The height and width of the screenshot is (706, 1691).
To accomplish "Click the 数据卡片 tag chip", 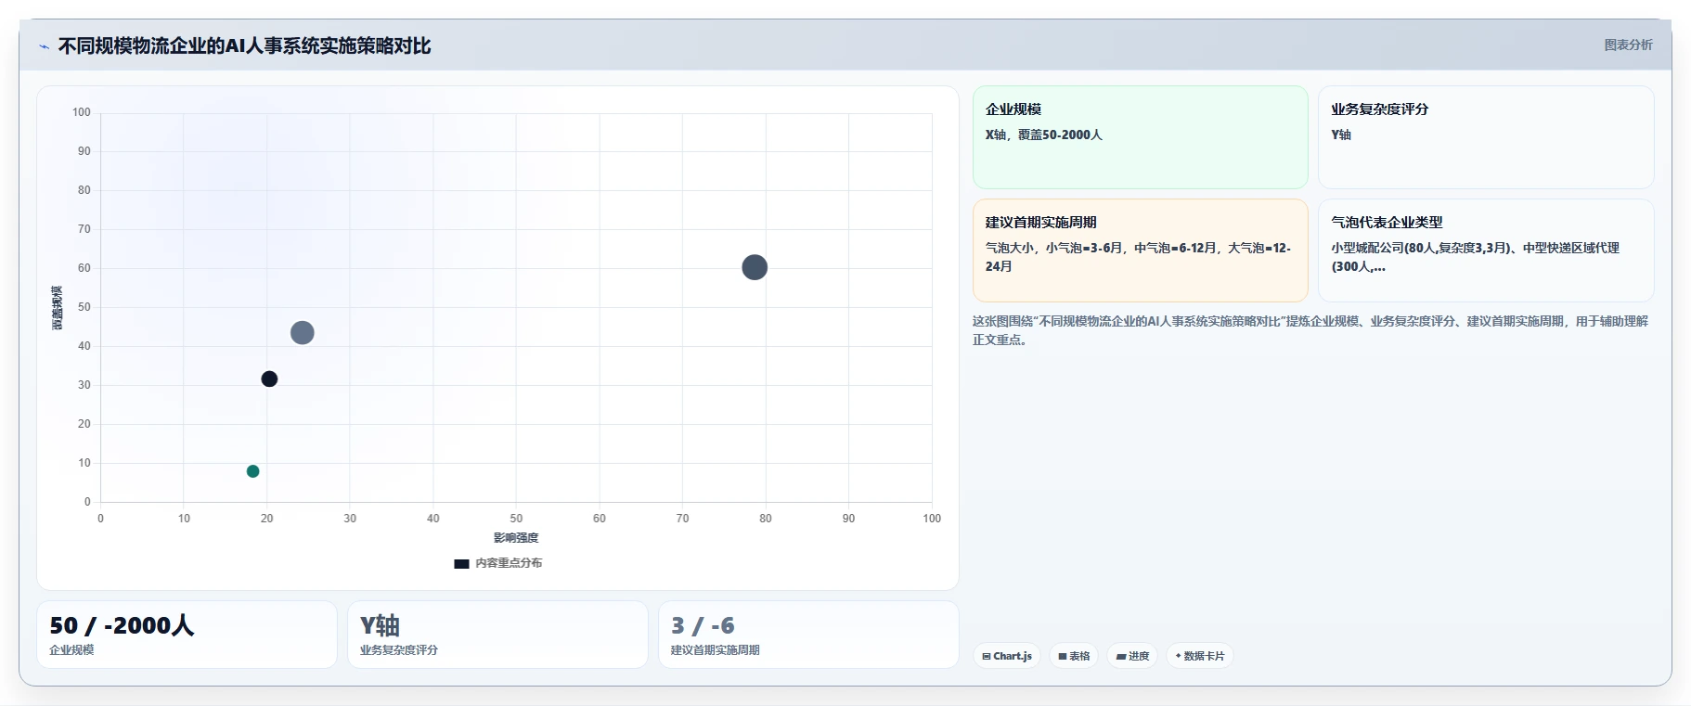I will [1200, 656].
